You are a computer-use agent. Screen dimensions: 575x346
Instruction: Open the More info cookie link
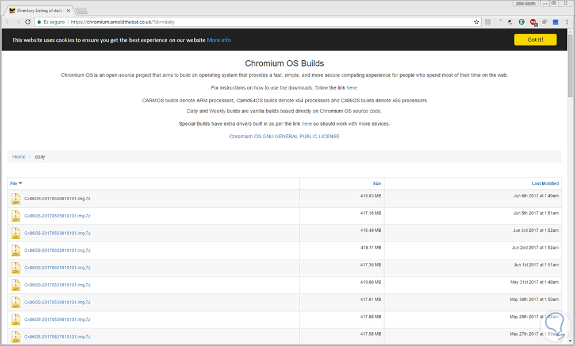tap(219, 40)
